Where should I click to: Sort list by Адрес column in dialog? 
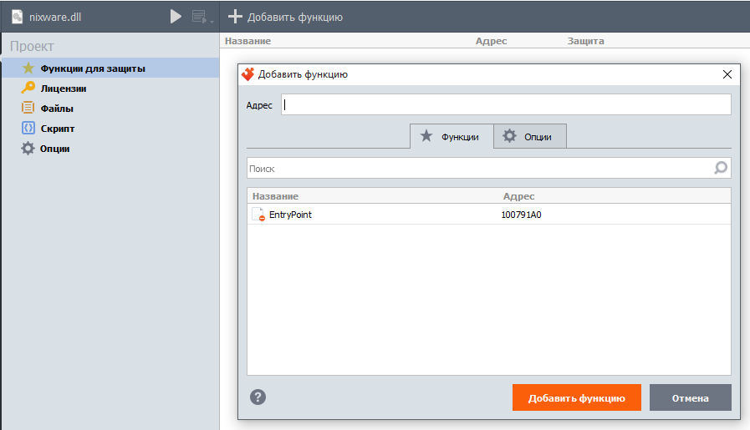tap(518, 196)
